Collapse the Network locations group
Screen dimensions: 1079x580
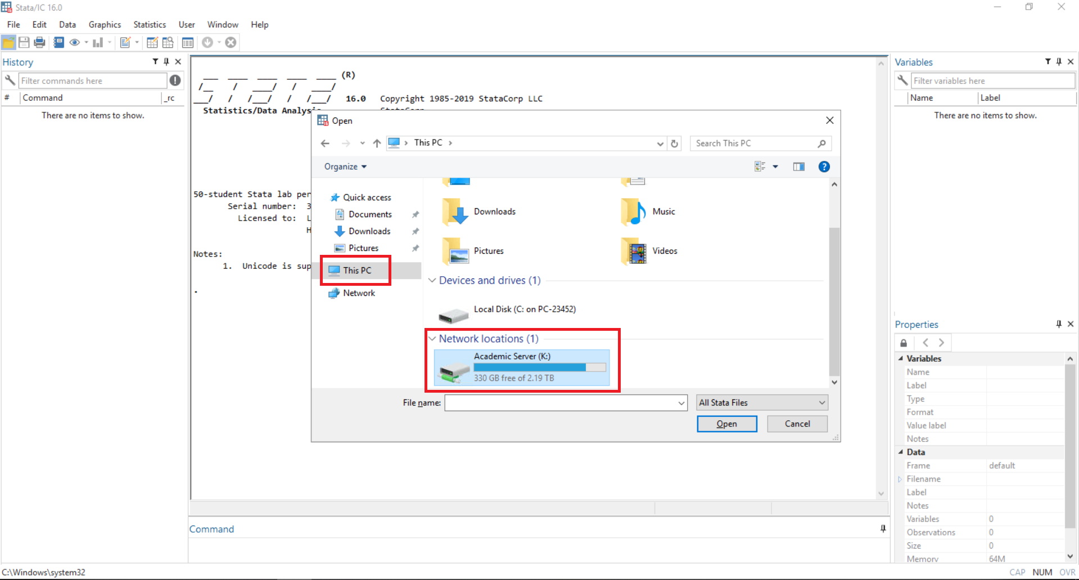tap(432, 339)
